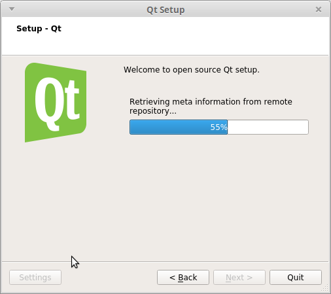Click the white letter t in the logo

coord(70,99)
